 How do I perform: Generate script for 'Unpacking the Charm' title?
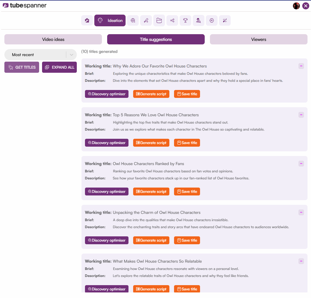(x=151, y=240)
